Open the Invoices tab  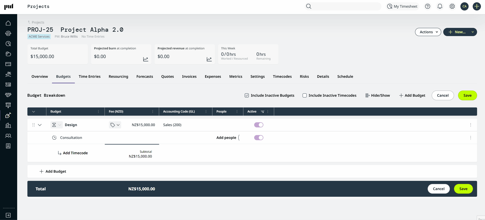(189, 76)
